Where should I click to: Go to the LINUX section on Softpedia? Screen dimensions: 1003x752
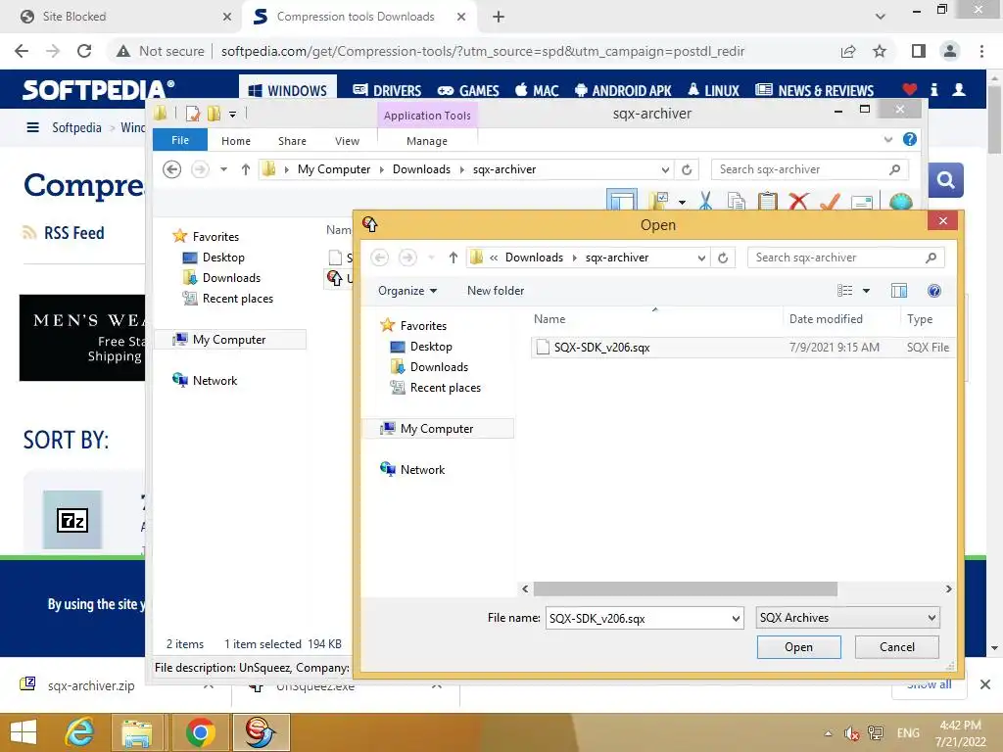pyautogui.click(x=713, y=91)
